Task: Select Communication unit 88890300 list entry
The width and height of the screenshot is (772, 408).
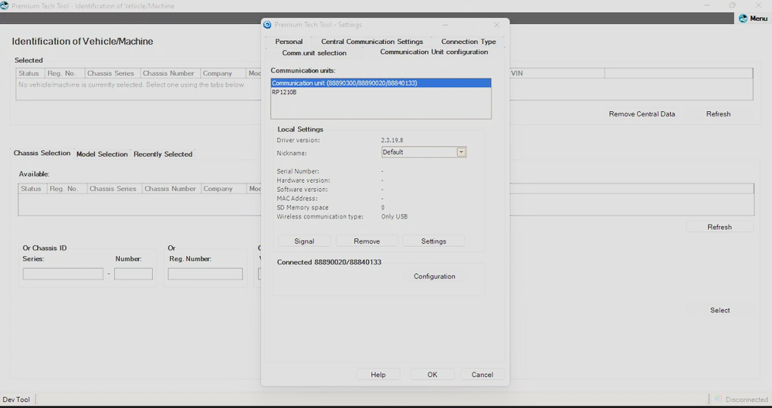Action: 344,83
